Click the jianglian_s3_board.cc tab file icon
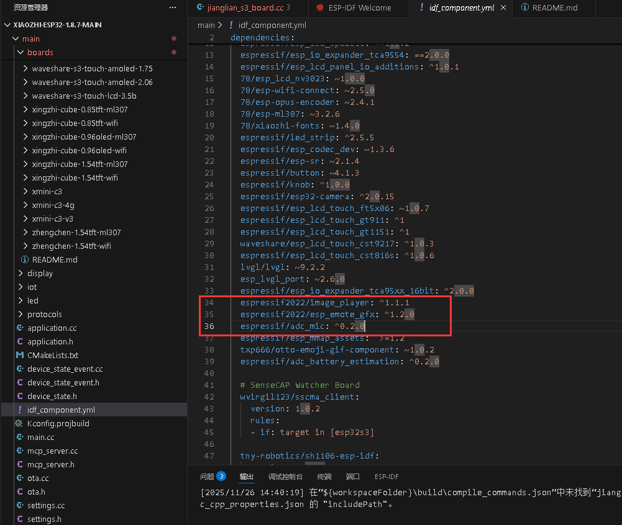Screen dimensions: 622x525 tap(200, 7)
